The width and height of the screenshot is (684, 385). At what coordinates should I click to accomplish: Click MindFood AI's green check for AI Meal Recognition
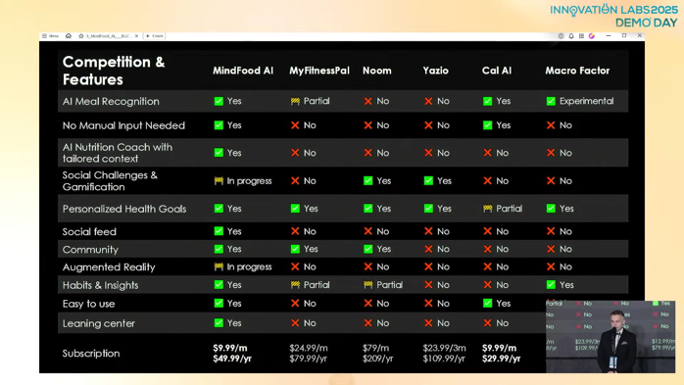click(219, 101)
